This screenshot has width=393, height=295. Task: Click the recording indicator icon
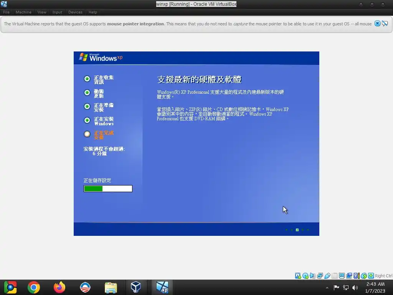(x=349, y=276)
